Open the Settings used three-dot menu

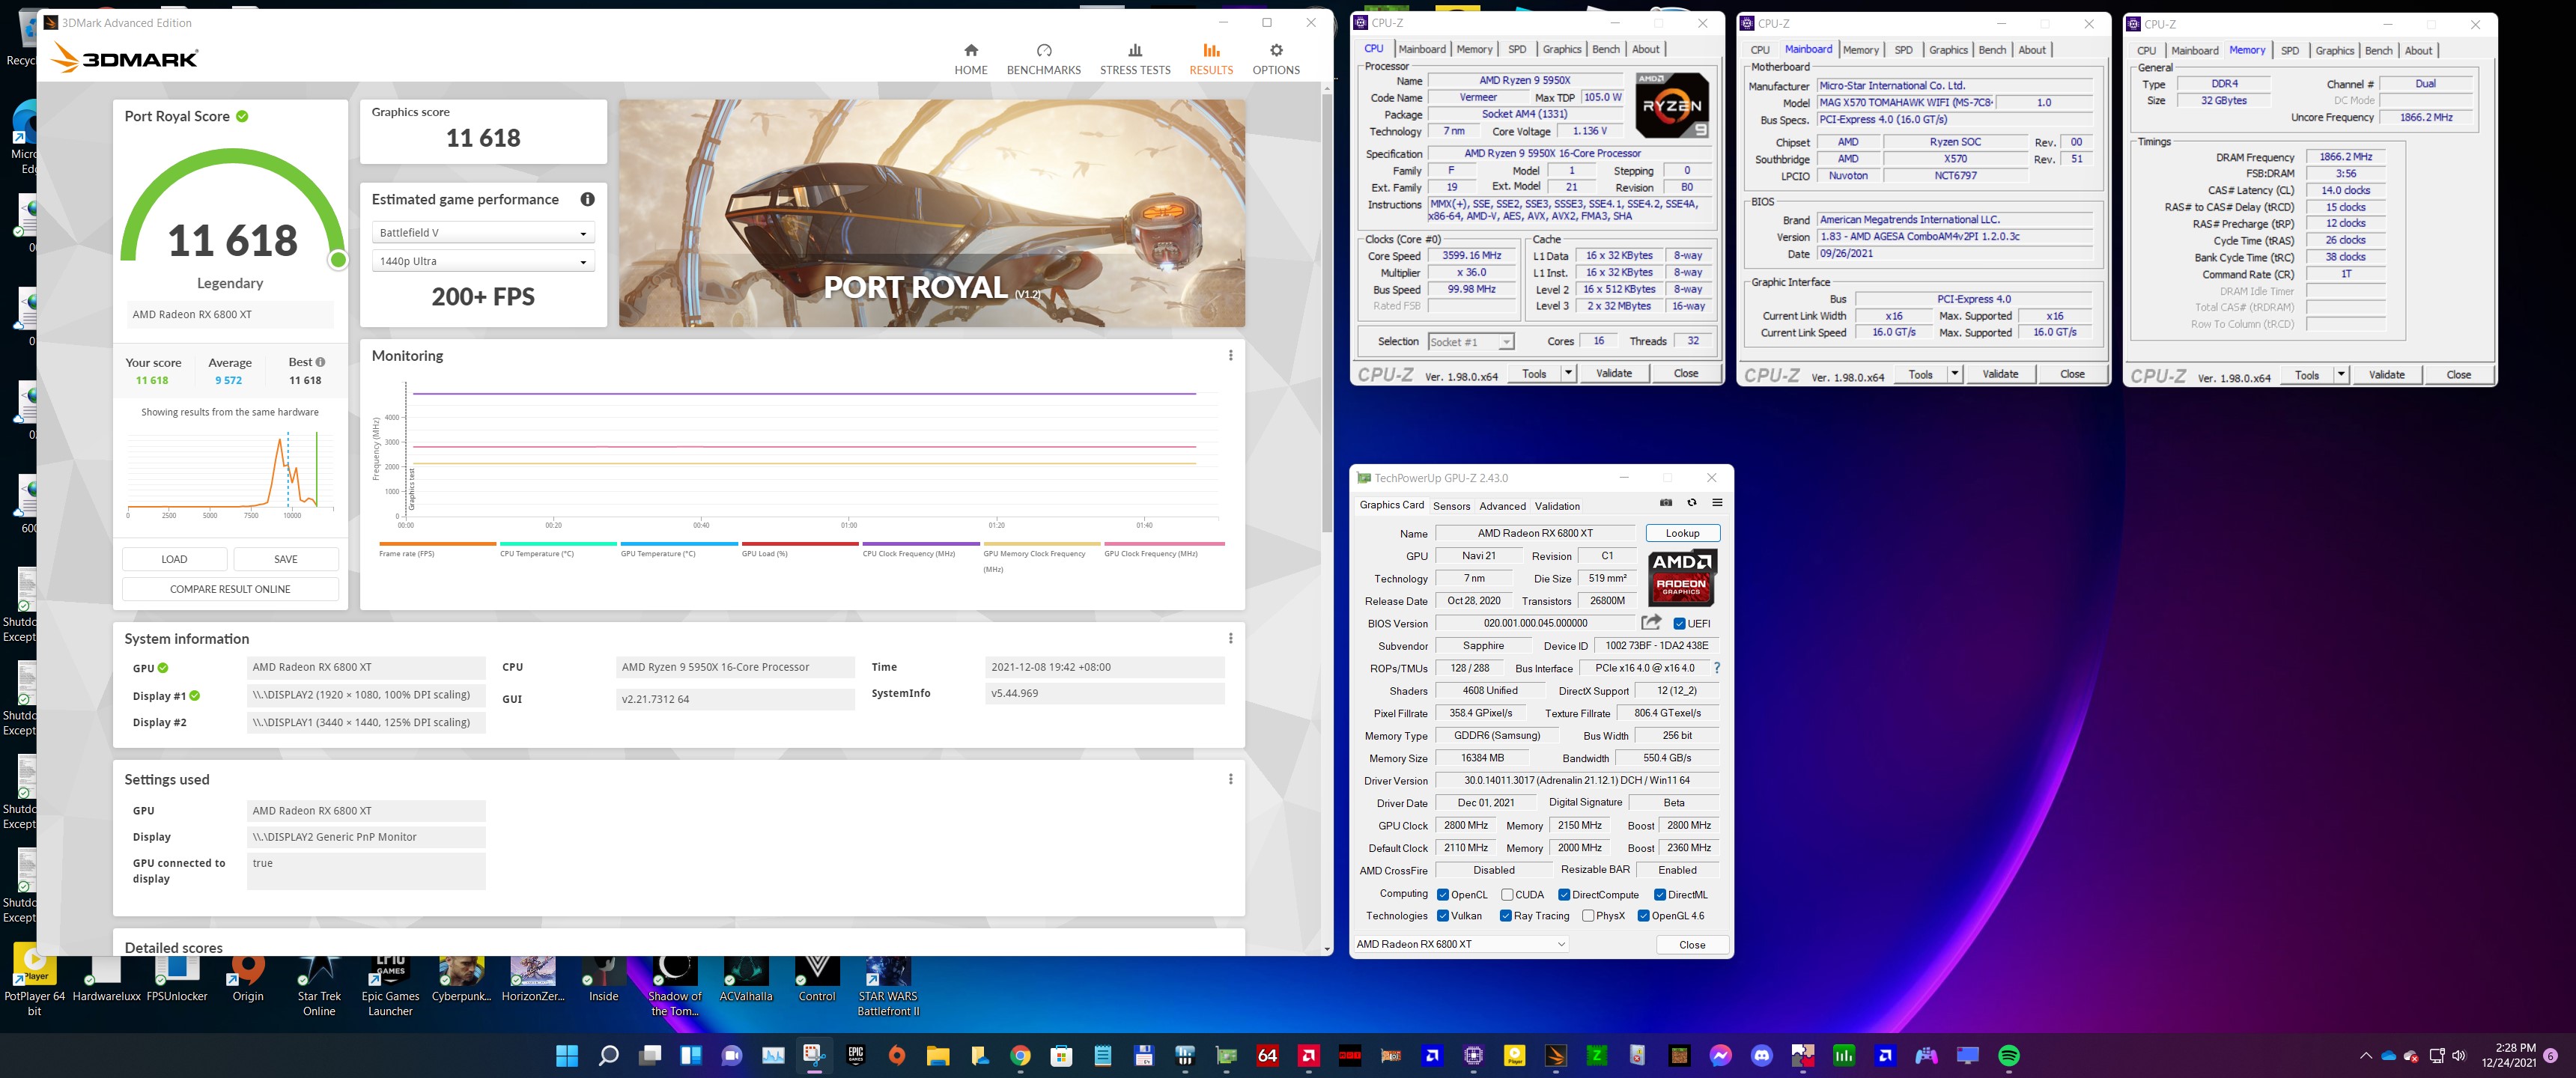pos(1230,779)
